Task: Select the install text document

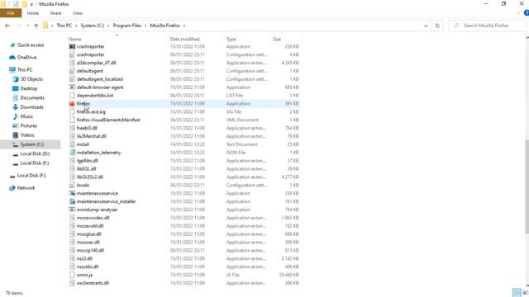Action: (x=83, y=144)
